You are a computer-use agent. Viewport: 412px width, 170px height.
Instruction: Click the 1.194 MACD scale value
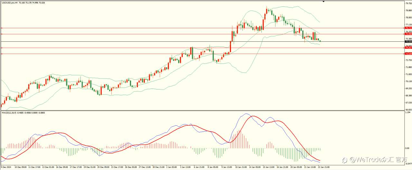pos(408,113)
